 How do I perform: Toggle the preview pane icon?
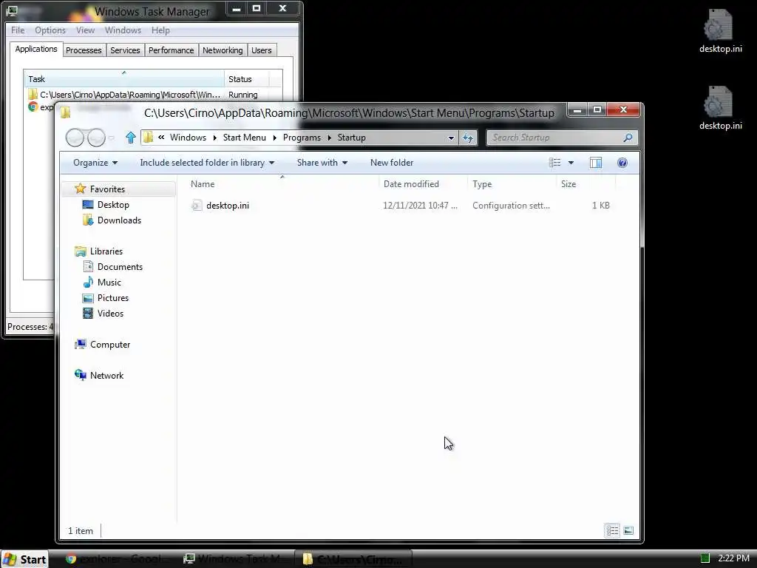pyautogui.click(x=596, y=163)
